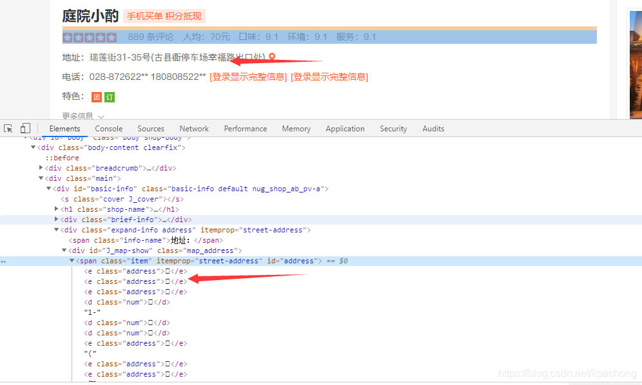Activate the inspect element picker icon
The image size is (642, 385).
tap(8, 129)
